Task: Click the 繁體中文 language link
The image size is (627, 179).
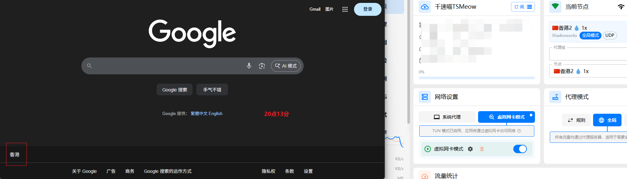Action: tap(199, 114)
